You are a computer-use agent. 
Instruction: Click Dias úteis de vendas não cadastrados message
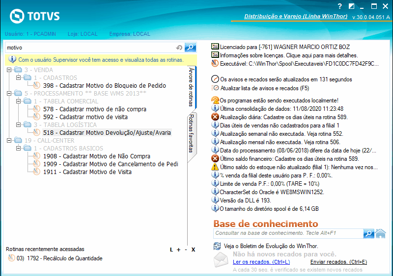coord(280,125)
